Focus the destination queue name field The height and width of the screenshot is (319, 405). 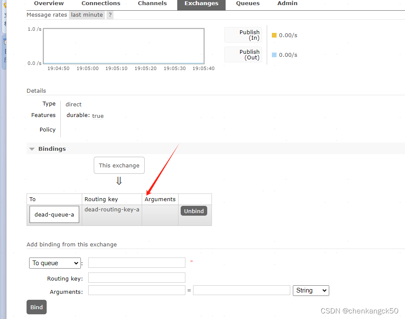point(137,263)
